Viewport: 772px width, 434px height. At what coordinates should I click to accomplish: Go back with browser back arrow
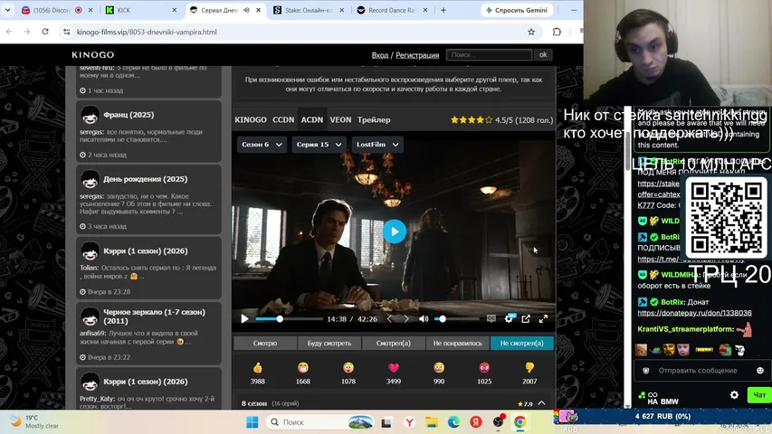[9, 32]
